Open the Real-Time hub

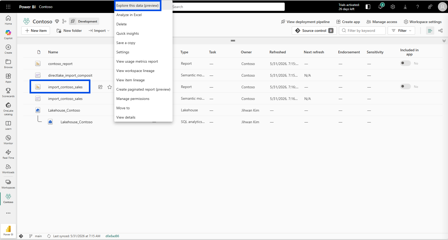pos(8,154)
